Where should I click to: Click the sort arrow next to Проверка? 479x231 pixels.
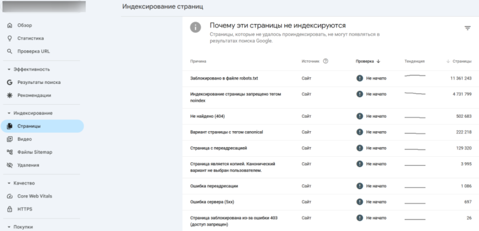[378, 61]
